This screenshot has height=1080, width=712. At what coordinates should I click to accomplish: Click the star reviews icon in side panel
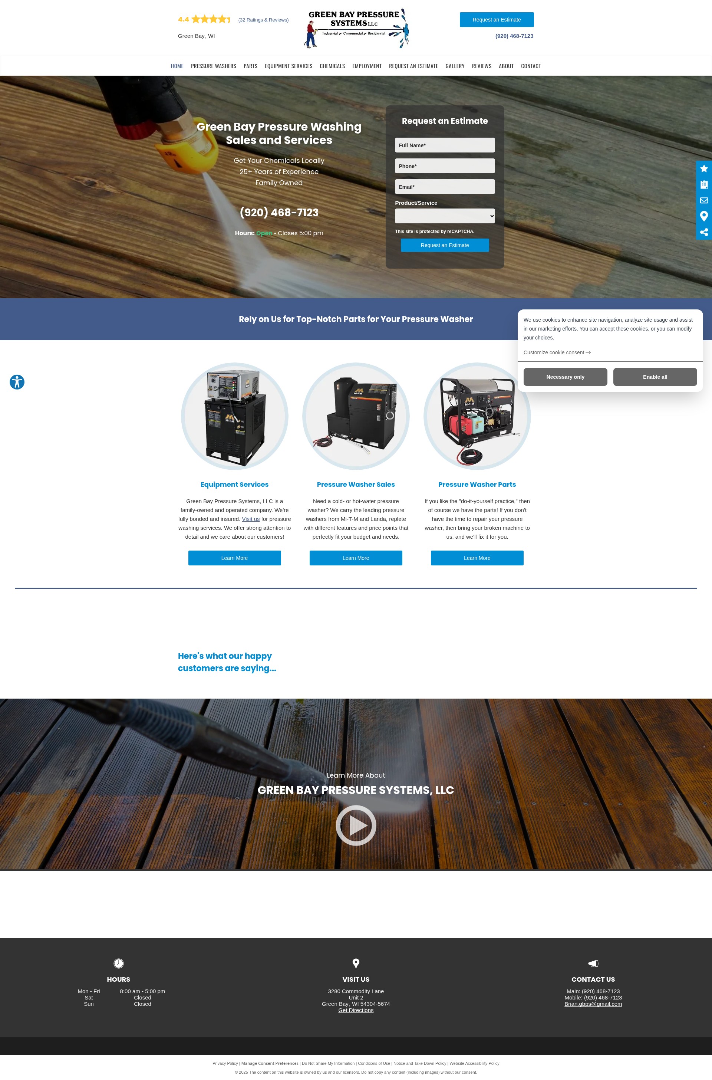704,168
